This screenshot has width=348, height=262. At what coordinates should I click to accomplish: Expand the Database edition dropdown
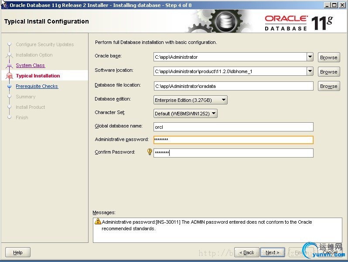(x=191, y=100)
